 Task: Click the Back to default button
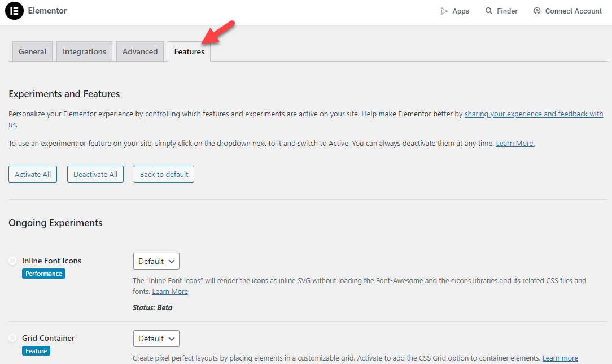164,174
